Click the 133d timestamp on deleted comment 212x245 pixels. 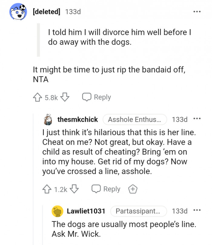pos(73,12)
